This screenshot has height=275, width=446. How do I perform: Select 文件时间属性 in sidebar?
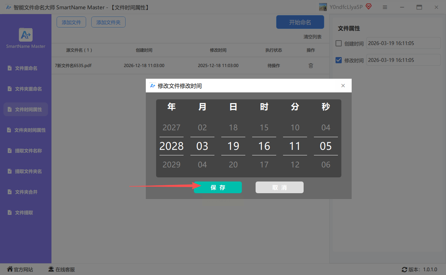(x=26, y=109)
